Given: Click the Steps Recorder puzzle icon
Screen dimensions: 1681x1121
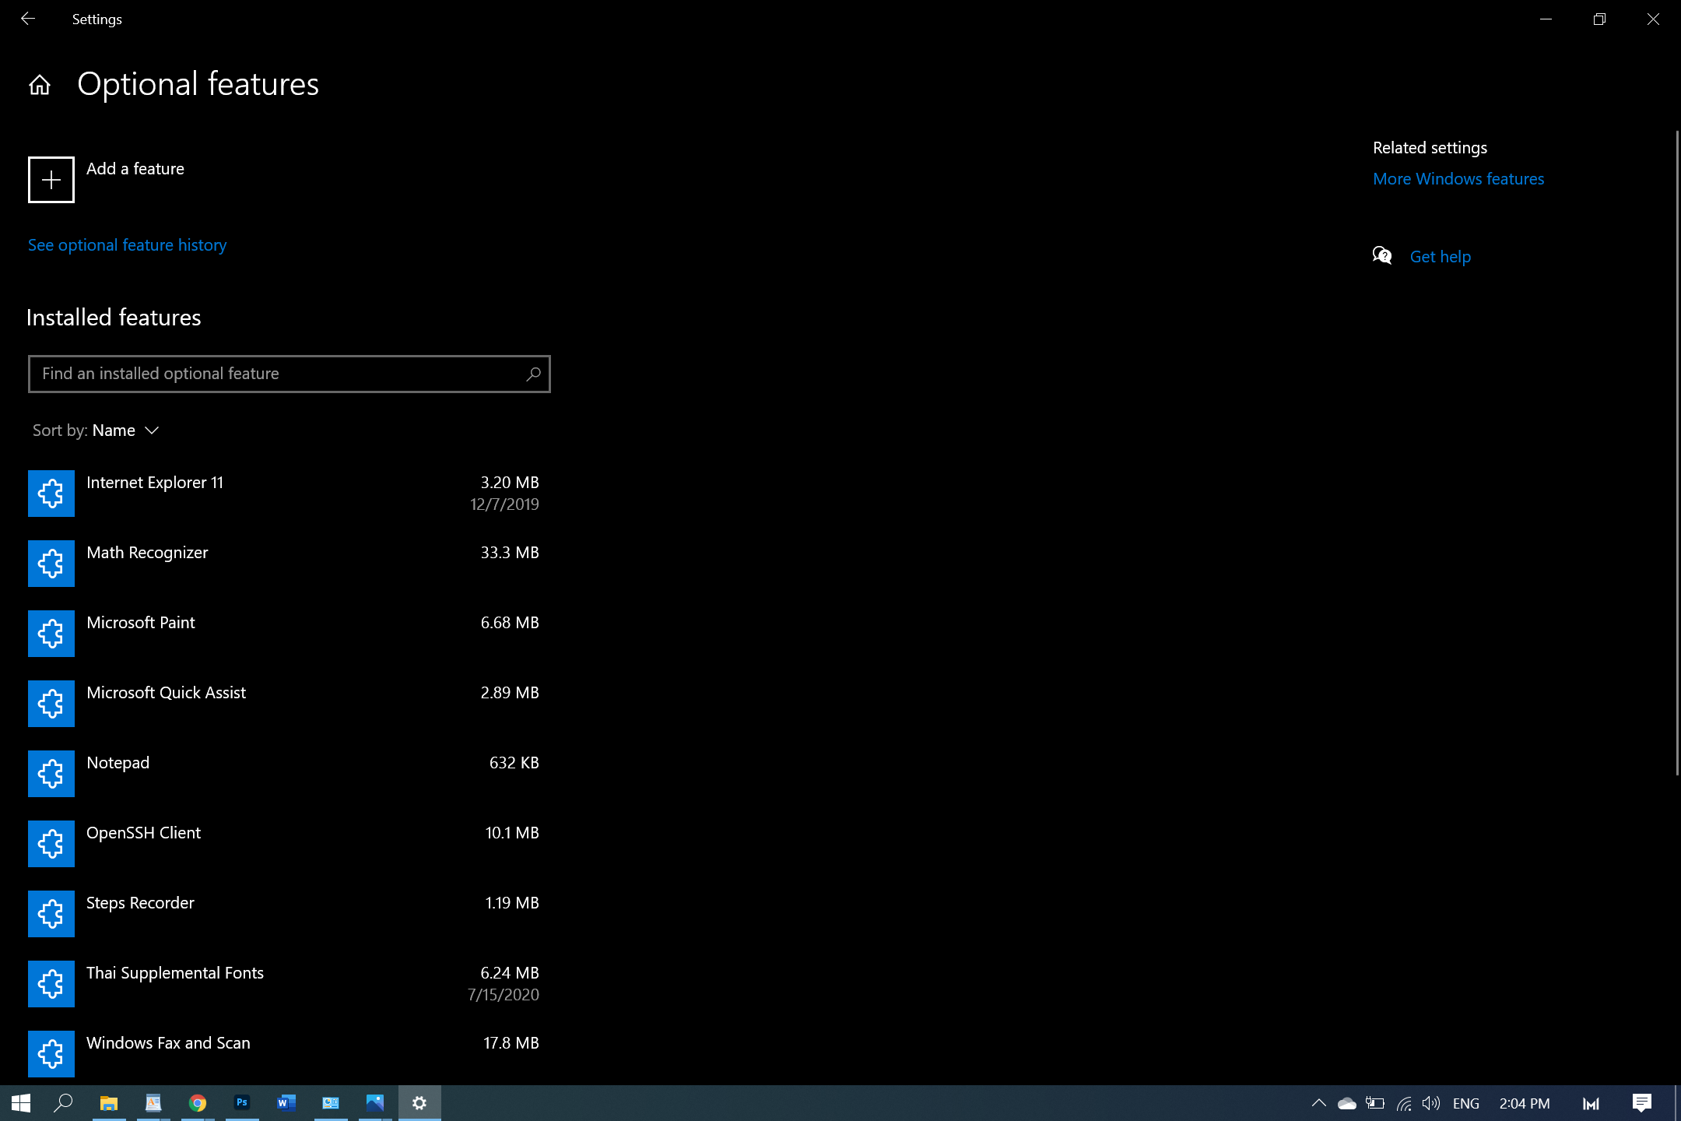Looking at the screenshot, I should [51, 914].
